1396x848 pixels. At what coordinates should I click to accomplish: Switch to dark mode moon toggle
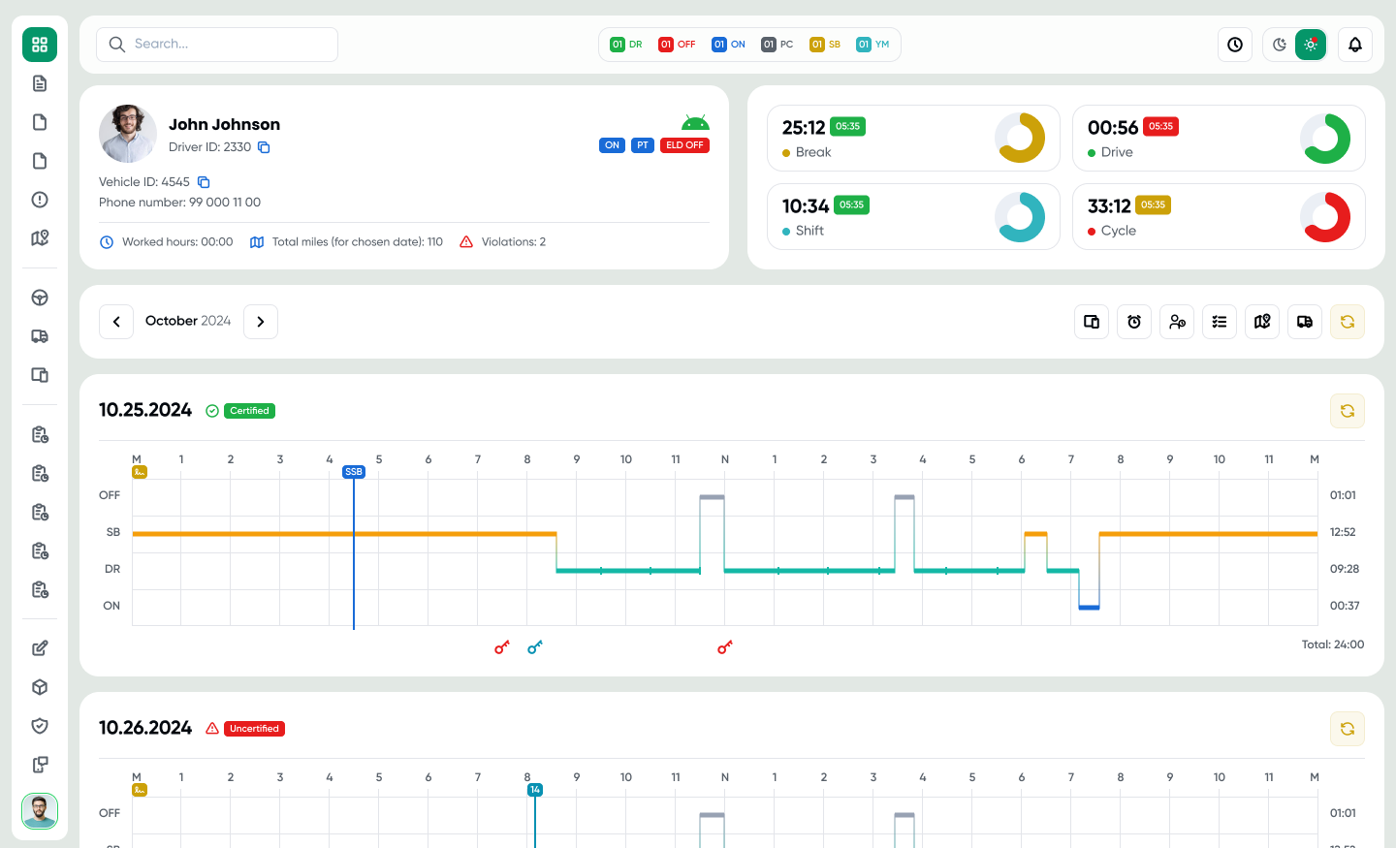[x=1280, y=45]
